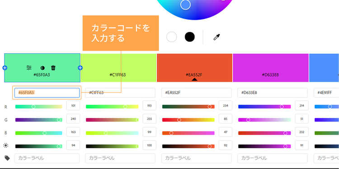This screenshot has width=339, height=169.
Task: Click brightness value field showing 100
Action: point(150,145)
